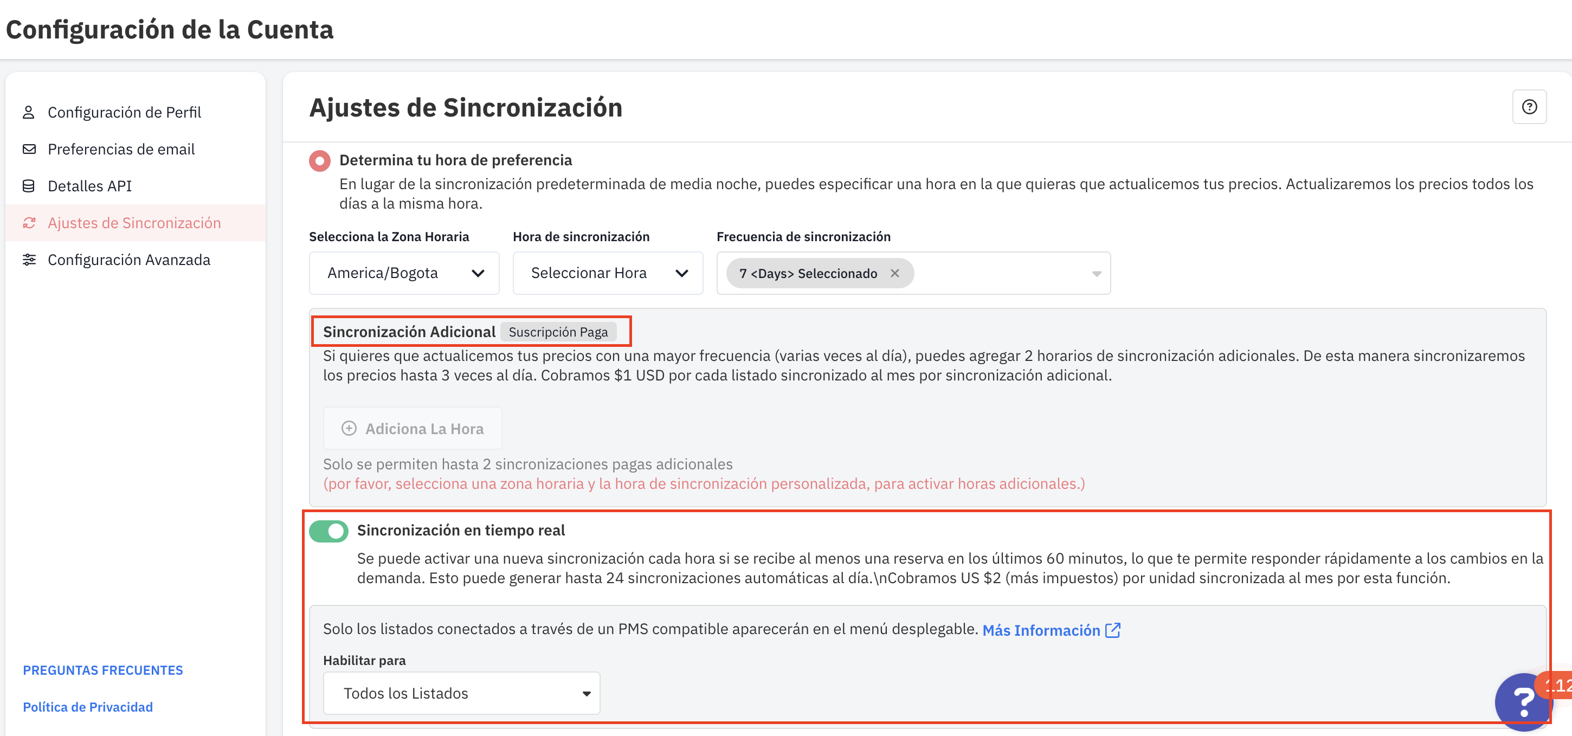
Task: Go to Preferencias de email menu item
Action: pos(121,150)
